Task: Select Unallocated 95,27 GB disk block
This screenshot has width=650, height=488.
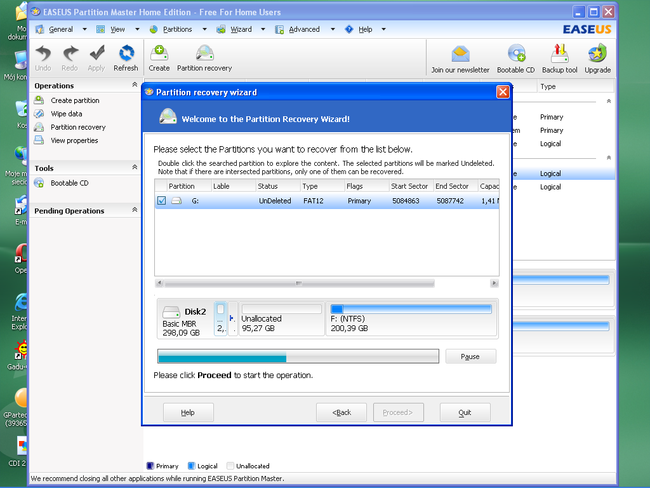Action: (281, 319)
